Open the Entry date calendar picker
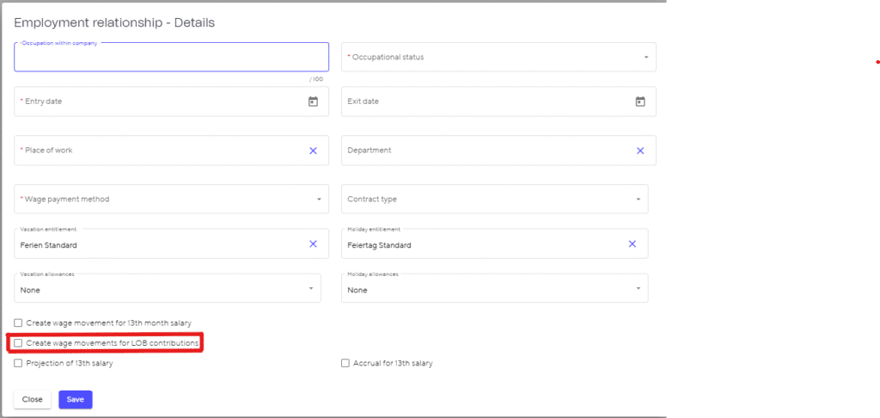Screen dimensions: 880x418 point(313,101)
